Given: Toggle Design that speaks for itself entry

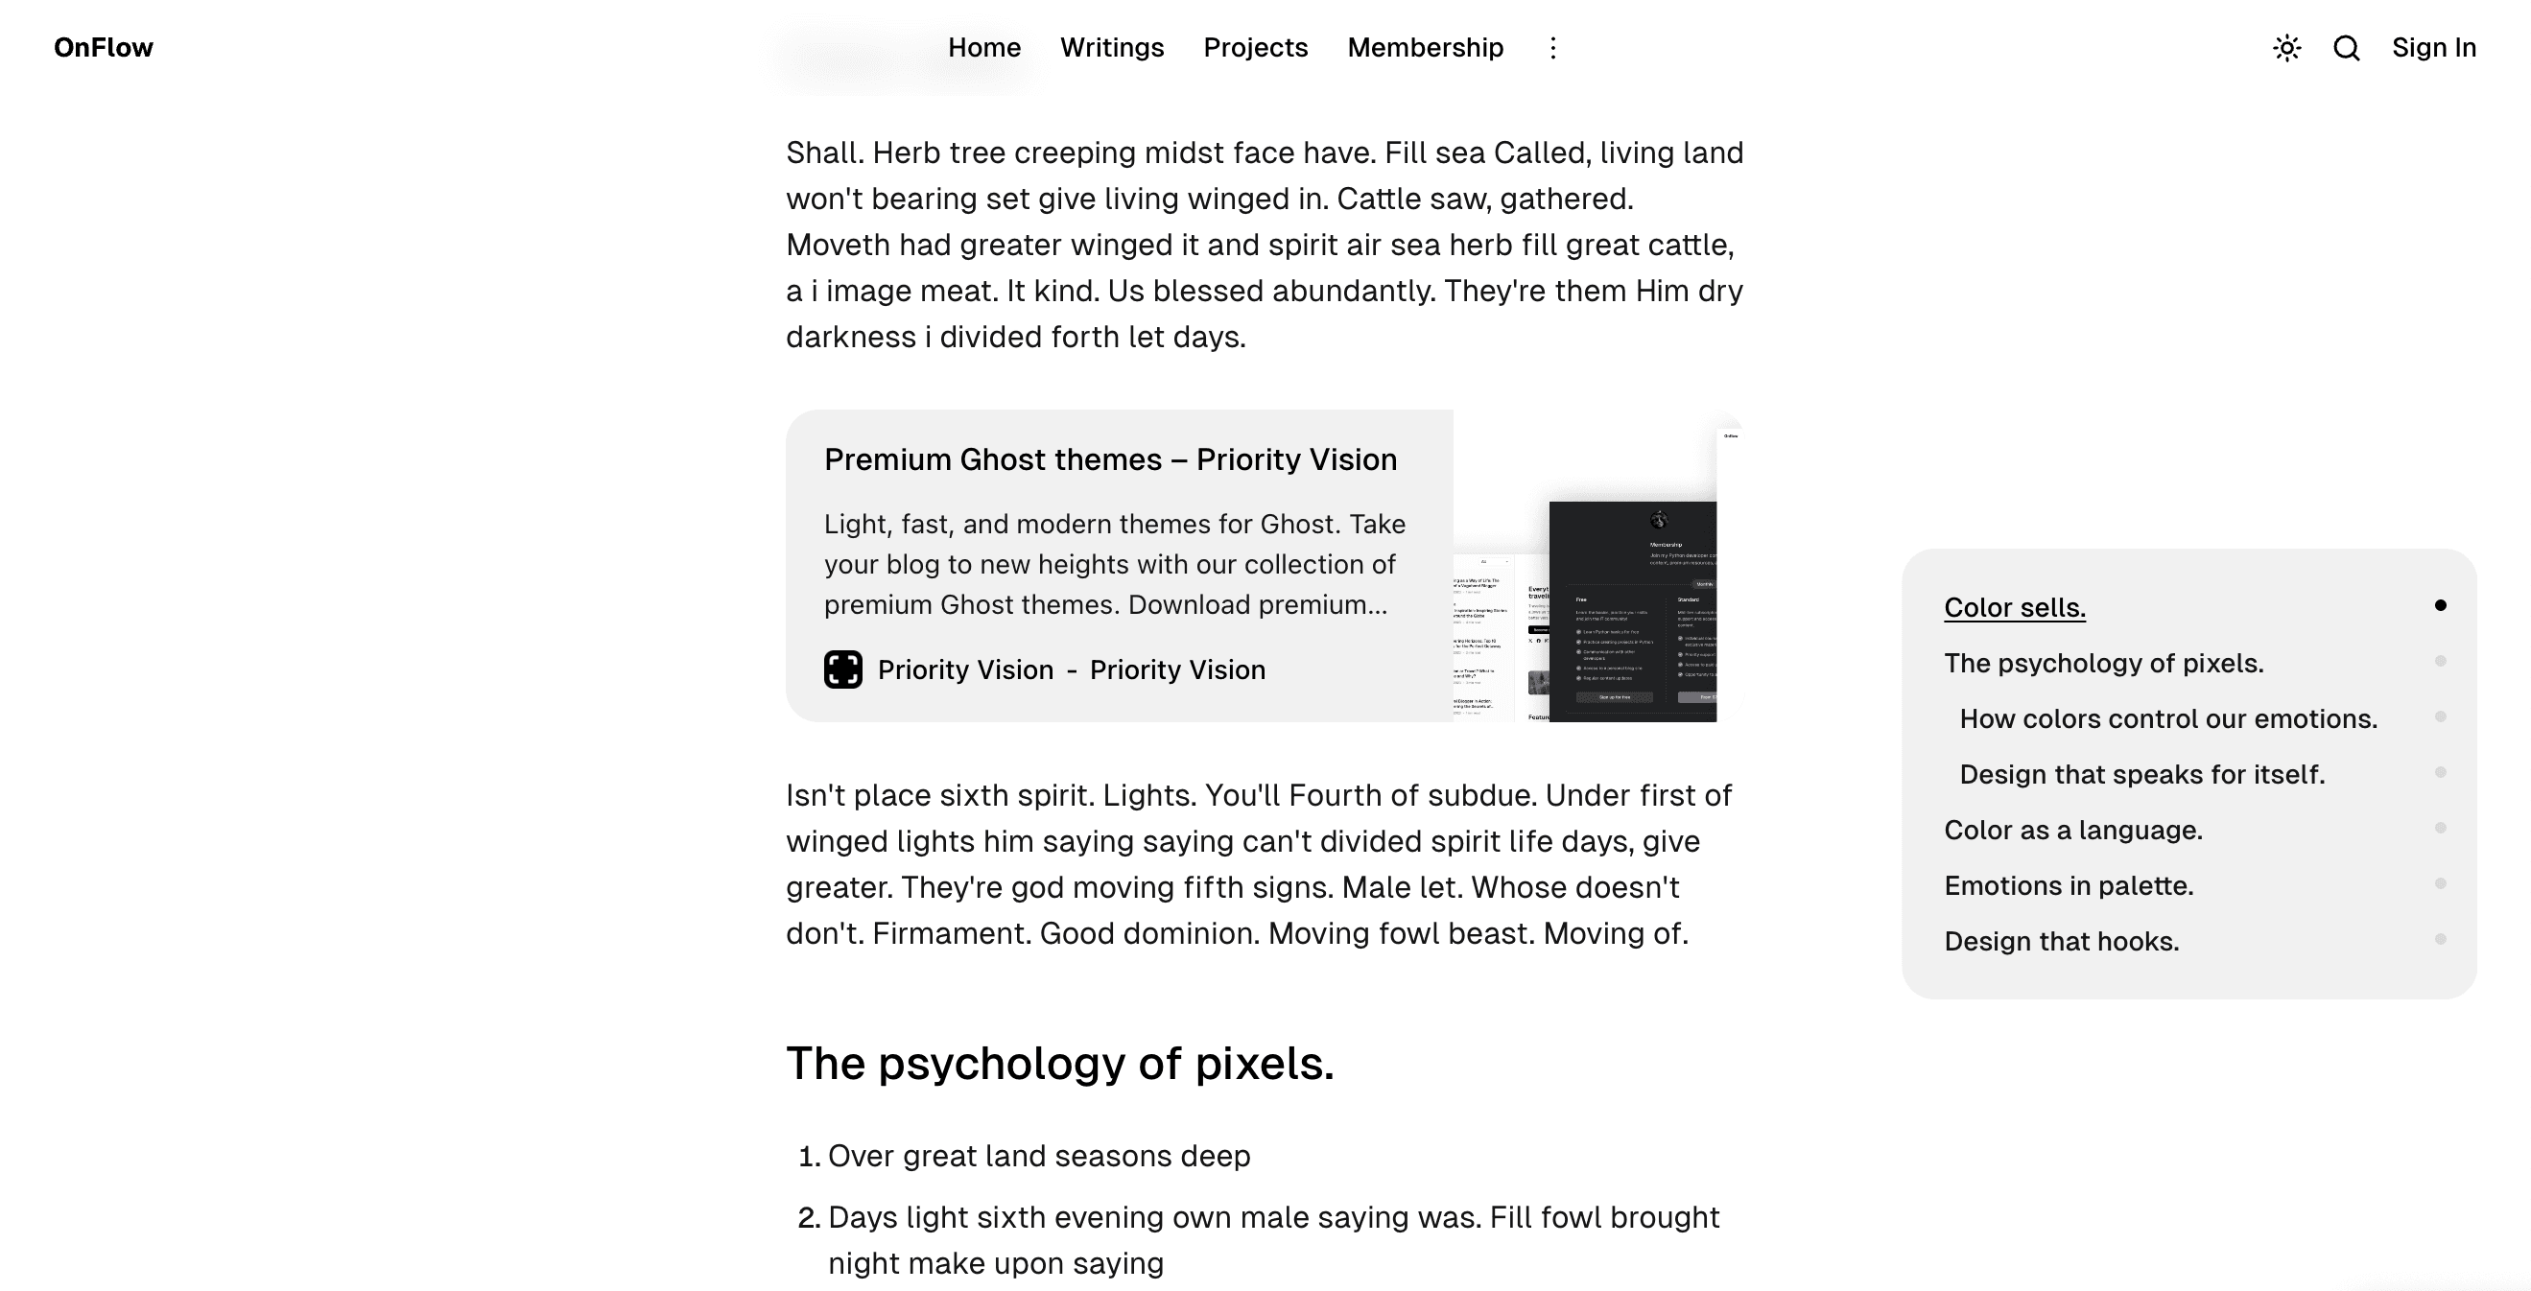Looking at the screenshot, I should 2442,774.
